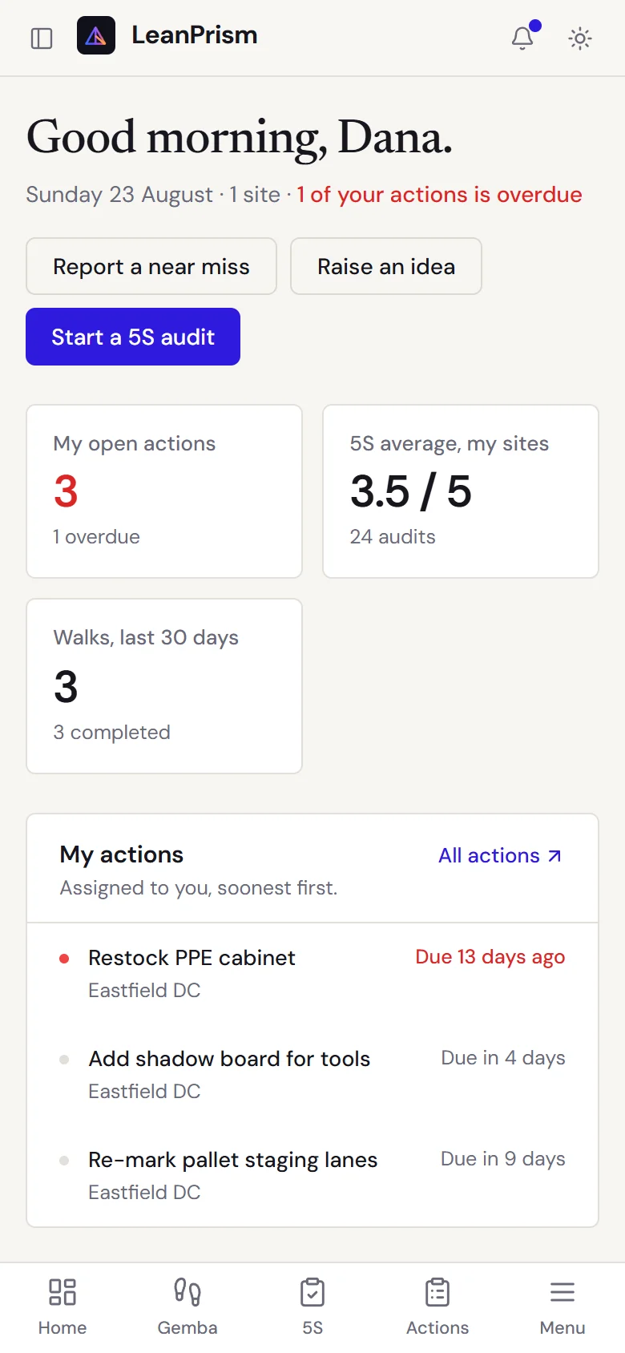The width and height of the screenshot is (625, 1353).
Task: Start a 5S audit
Action: 133,337
